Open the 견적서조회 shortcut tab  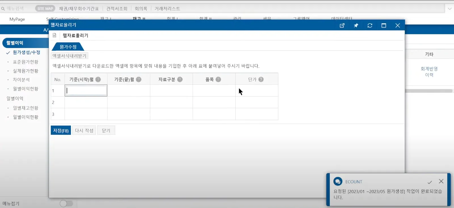(x=117, y=9)
